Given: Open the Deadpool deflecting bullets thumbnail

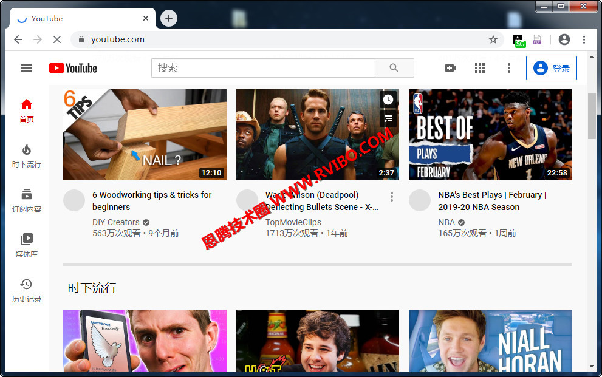Looking at the screenshot, I should pyautogui.click(x=318, y=135).
